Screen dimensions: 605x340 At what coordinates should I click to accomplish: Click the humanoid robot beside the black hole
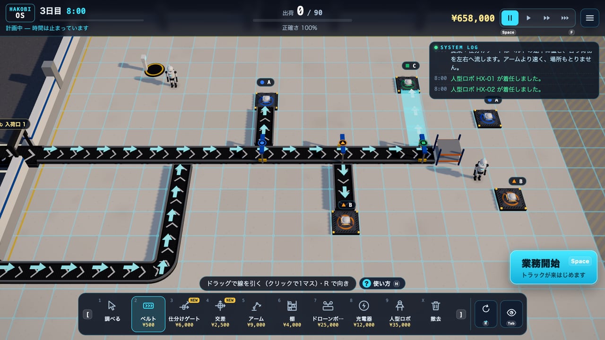click(x=172, y=76)
